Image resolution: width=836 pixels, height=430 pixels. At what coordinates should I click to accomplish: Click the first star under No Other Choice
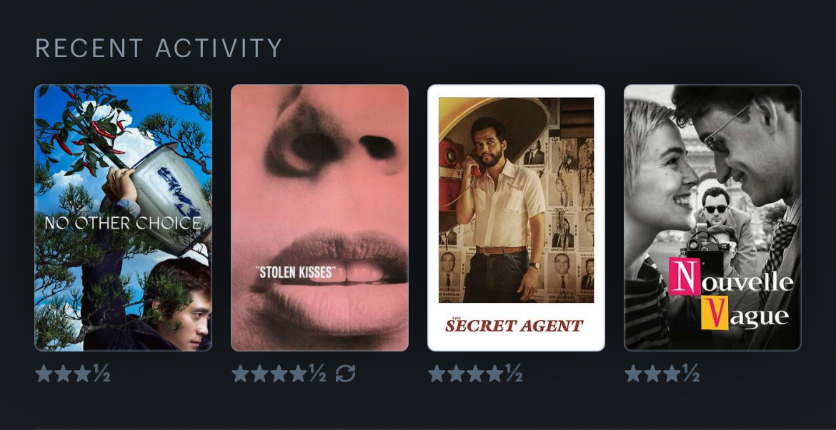click(x=44, y=374)
